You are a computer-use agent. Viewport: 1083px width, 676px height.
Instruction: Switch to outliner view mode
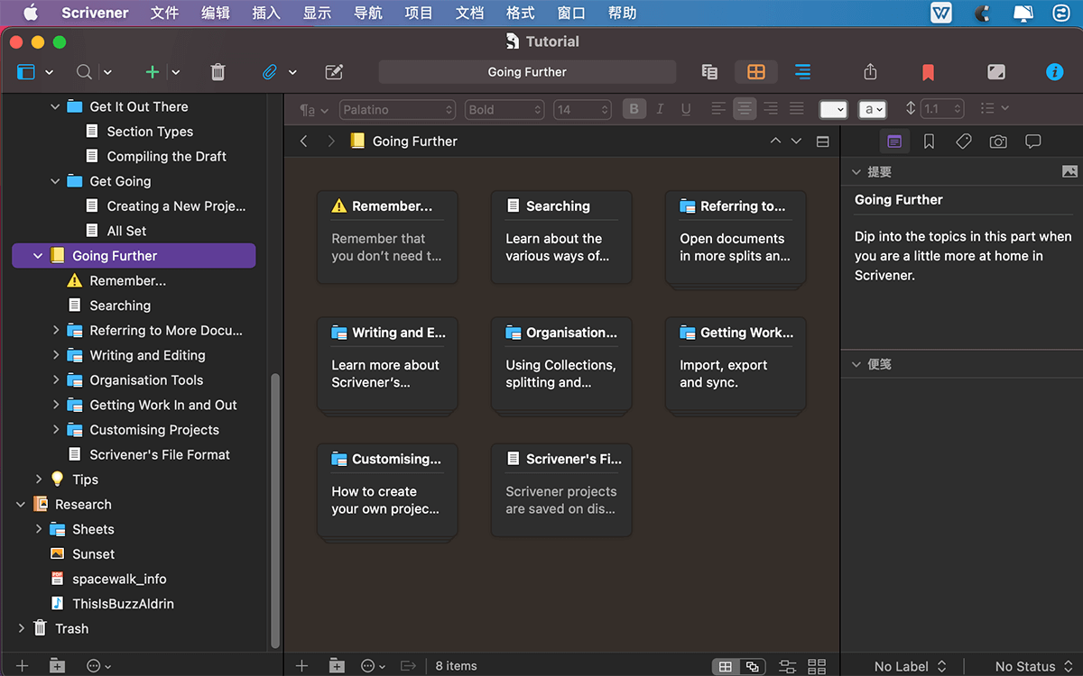point(802,72)
